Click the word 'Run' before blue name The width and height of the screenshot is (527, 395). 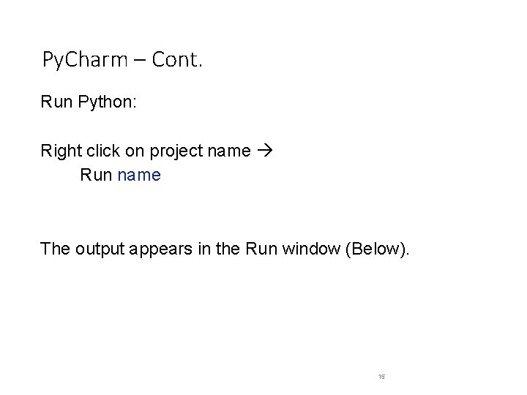(97, 176)
